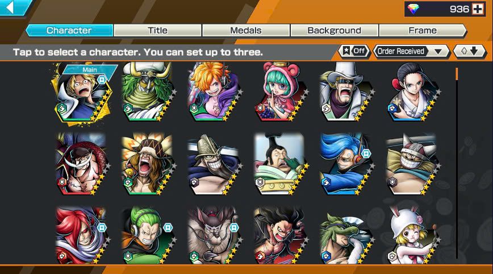493x274 pixels.
Task: Select orange-haired girl with headphones portrait
Action: (215, 92)
